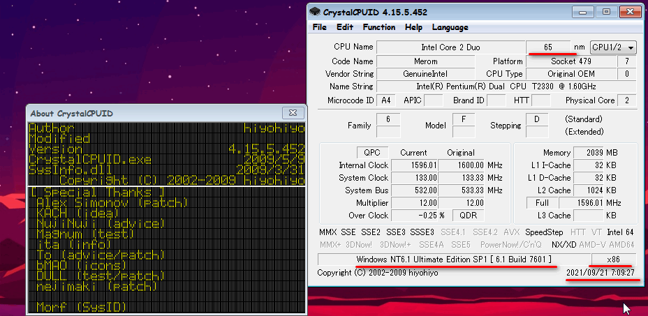This screenshot has width=648, height=316.
Task: Click the current System Clock value 133.00
Action: (414, 178)
